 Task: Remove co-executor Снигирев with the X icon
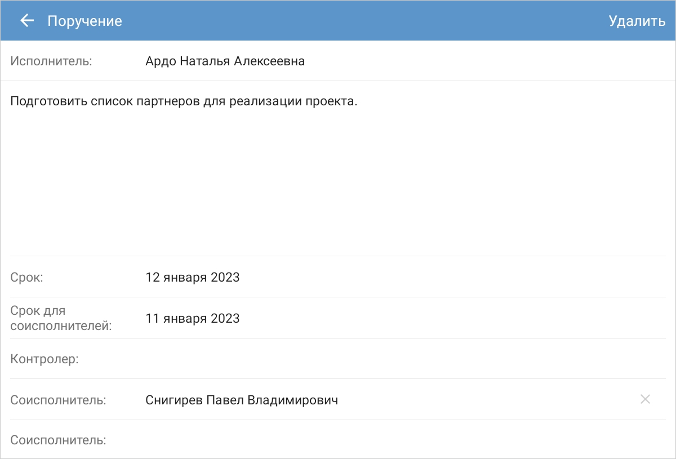[x=645, y=399]
